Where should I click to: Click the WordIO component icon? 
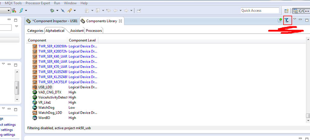tap(35, 118)
